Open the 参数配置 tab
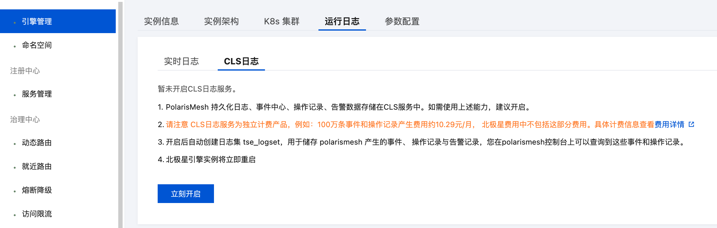The image size is (717, 228). click(402, 21)
